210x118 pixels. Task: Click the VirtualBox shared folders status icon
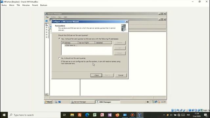tap(187, 110)
